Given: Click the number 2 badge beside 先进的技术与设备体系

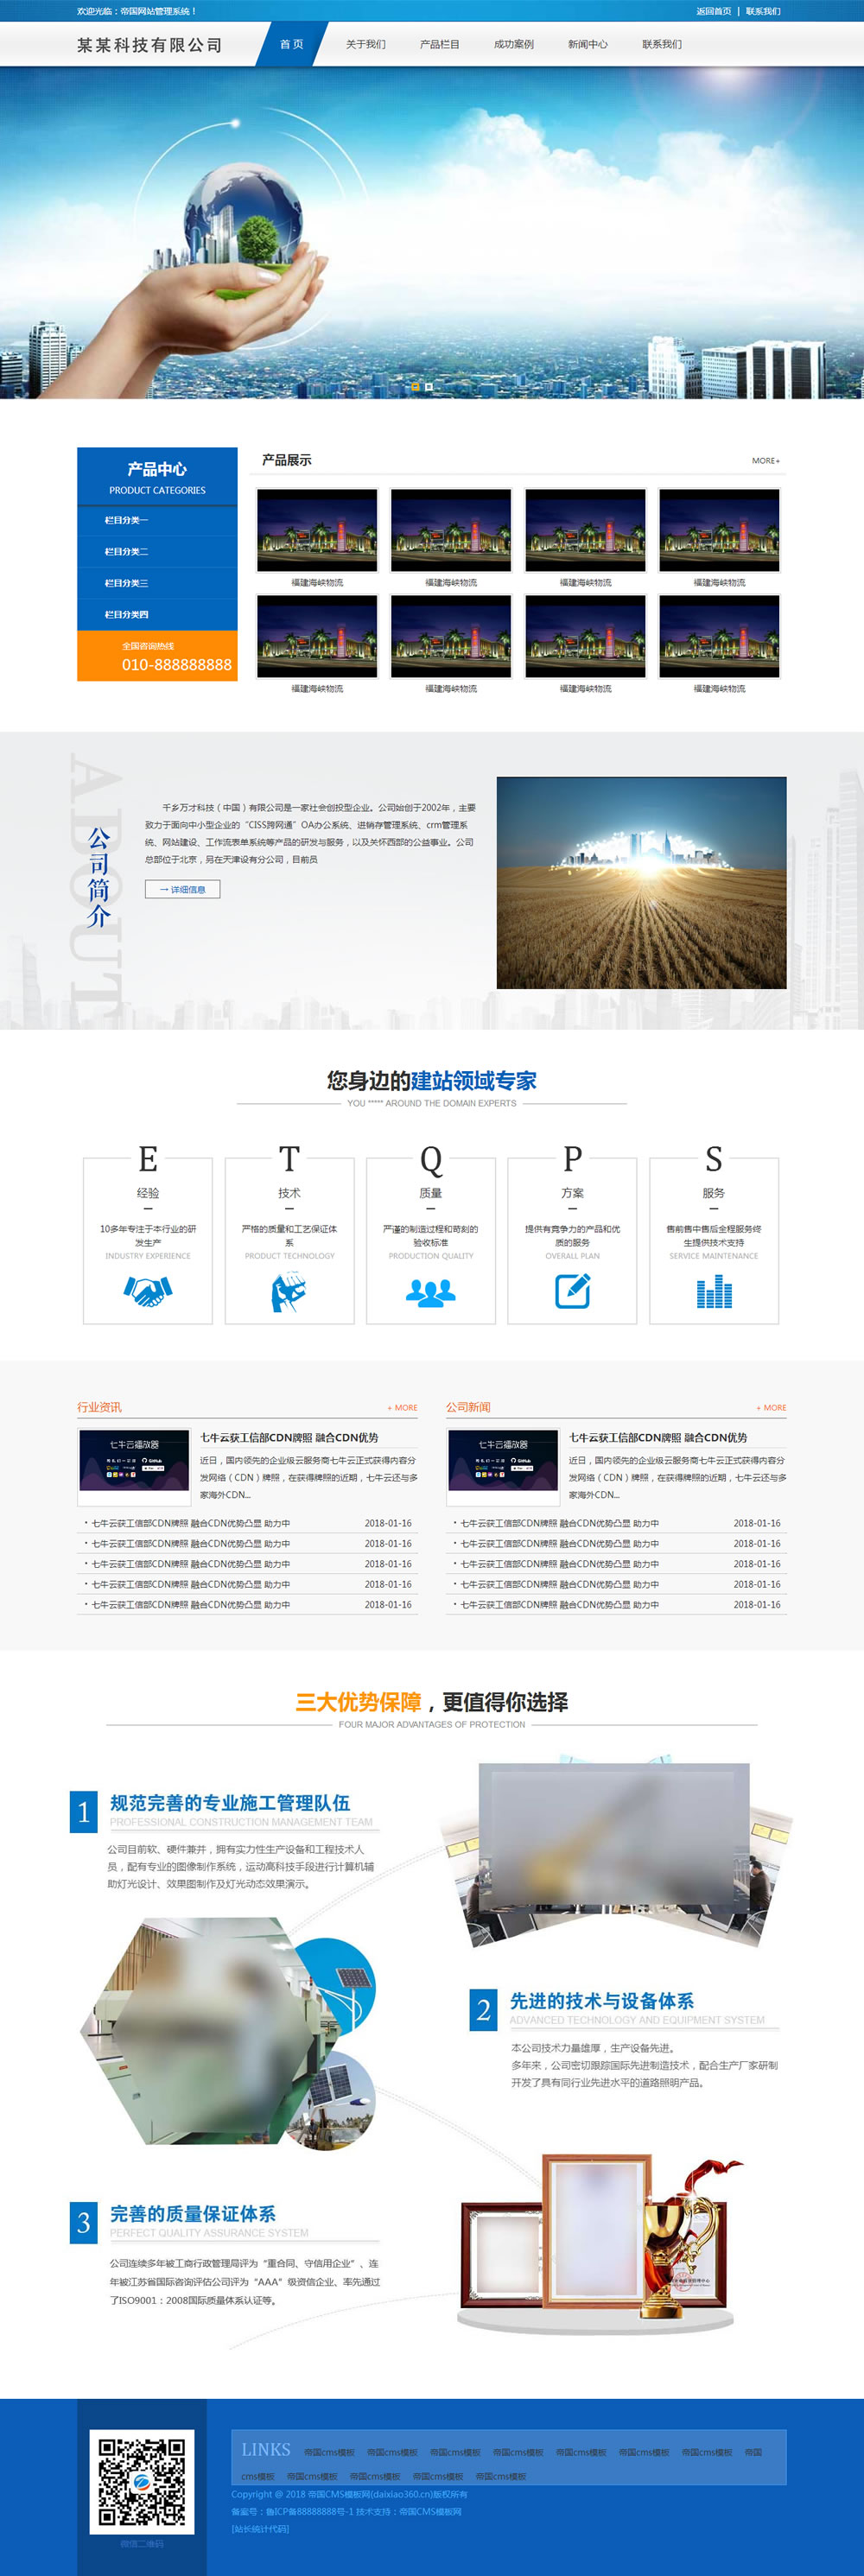Looking at the screenshot, I should (x=483, y=2009).
